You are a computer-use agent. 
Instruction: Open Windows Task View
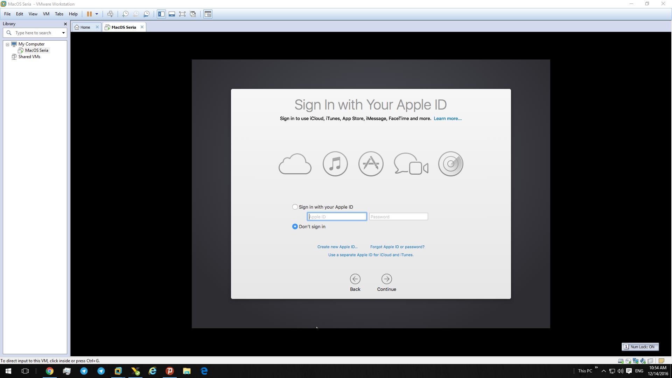click(25, 371)
